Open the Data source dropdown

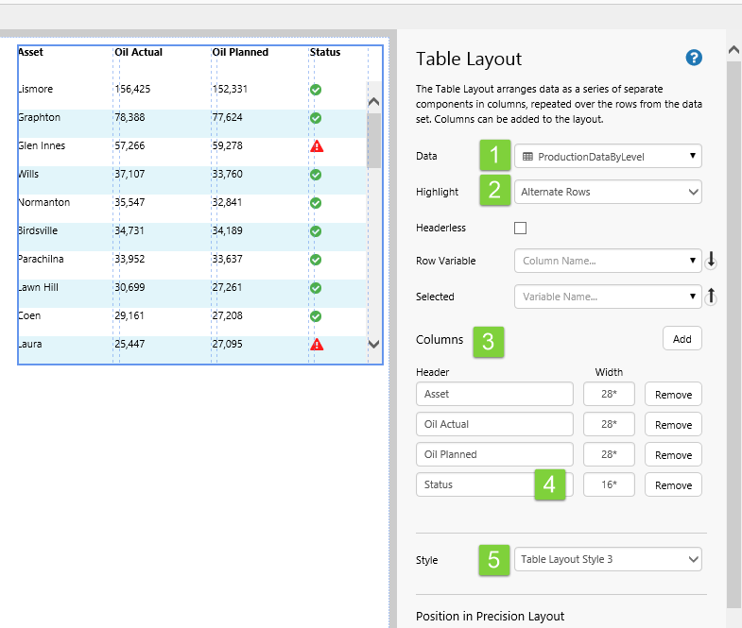608,157
